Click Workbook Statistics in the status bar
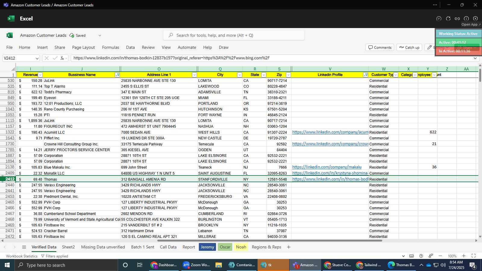This screenshot has width=482, height=271. (22, 256)
